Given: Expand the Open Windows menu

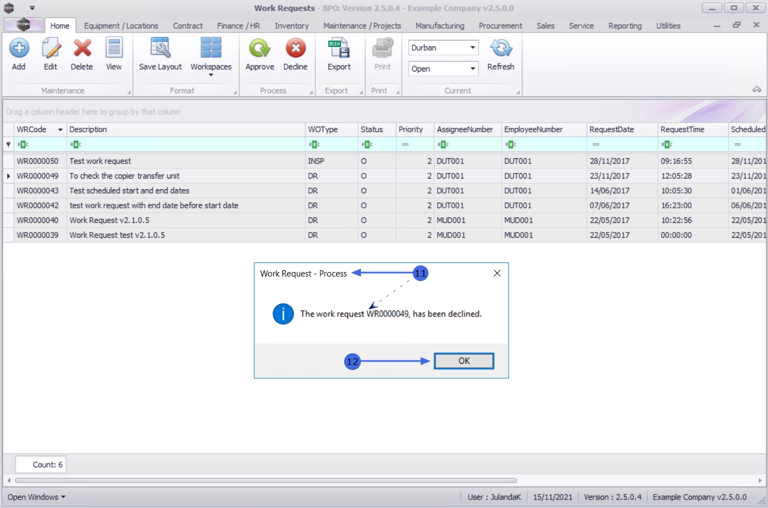Looking at the screenshot, I should (x=37, y=497).
